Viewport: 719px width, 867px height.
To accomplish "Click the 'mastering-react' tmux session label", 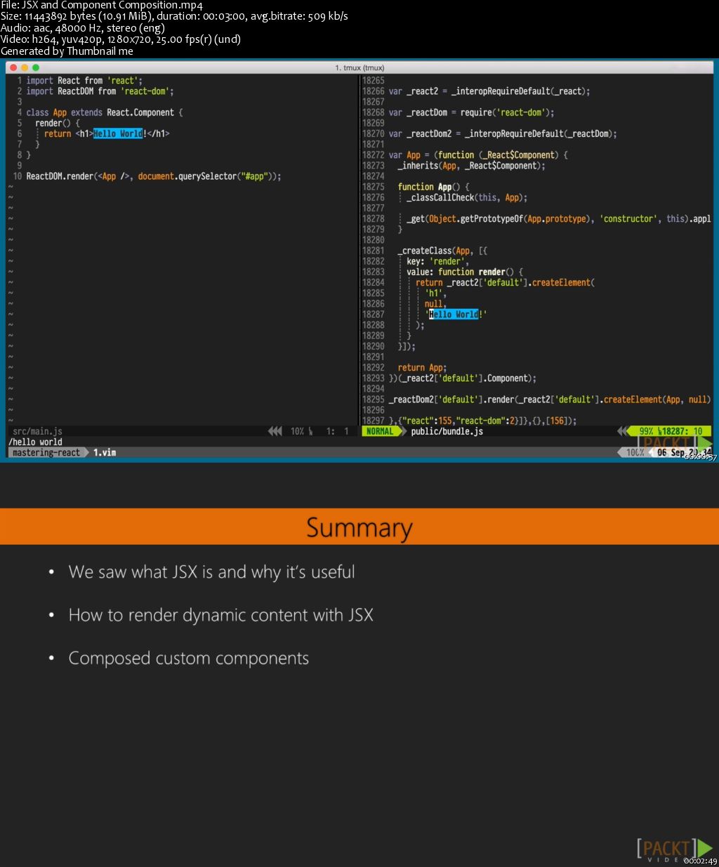I will (x=46, y=453).
